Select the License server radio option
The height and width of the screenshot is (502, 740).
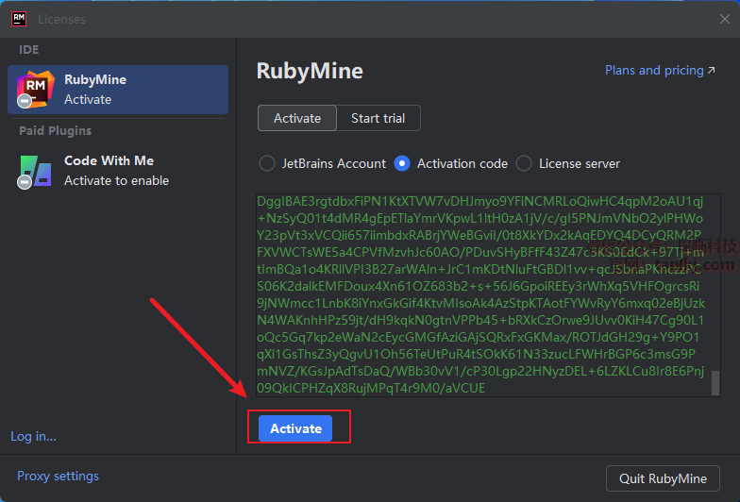click(x=524, y=163)
